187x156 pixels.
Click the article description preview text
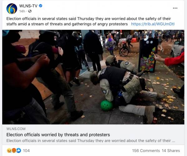pyautogui.click(x=91, y=140)
